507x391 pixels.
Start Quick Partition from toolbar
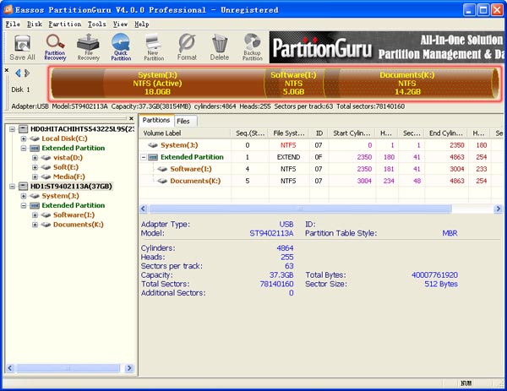coord(121,47)
